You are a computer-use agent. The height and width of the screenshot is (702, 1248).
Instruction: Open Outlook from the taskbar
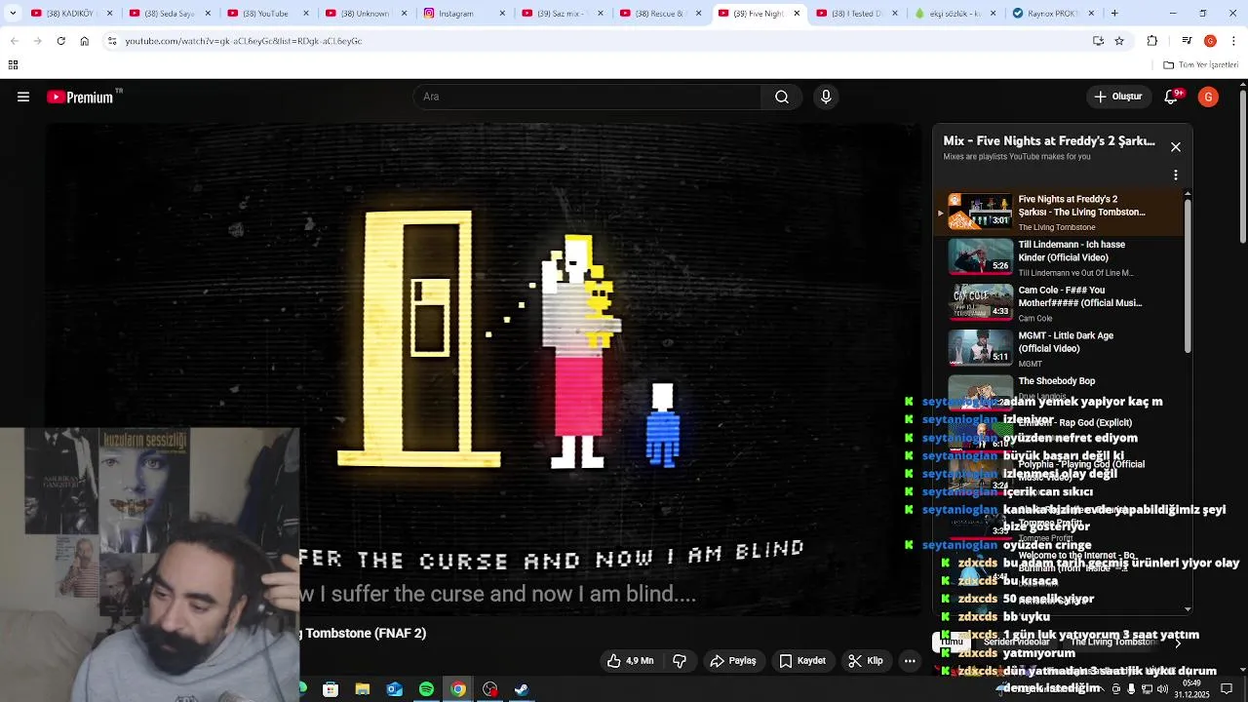pos(394,689)
